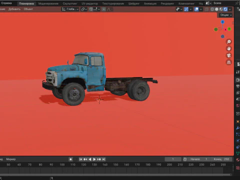Click the negative Z axis gizmo handle

tap(222, 36)
